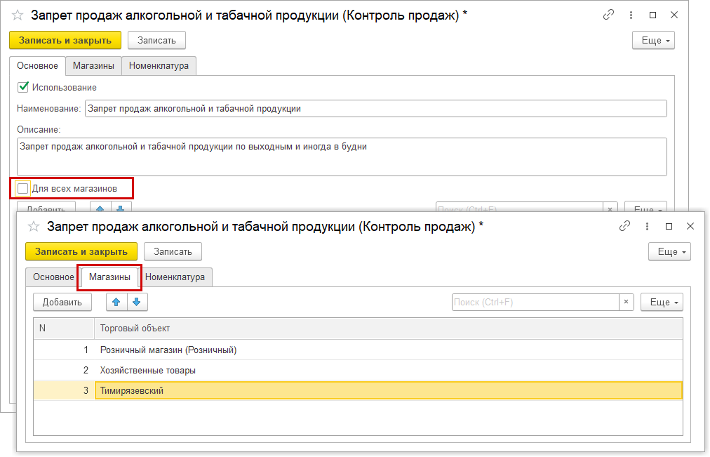Move row up in Магазины list
Viewport: 710px width, 457px height.
pos(116,302)
